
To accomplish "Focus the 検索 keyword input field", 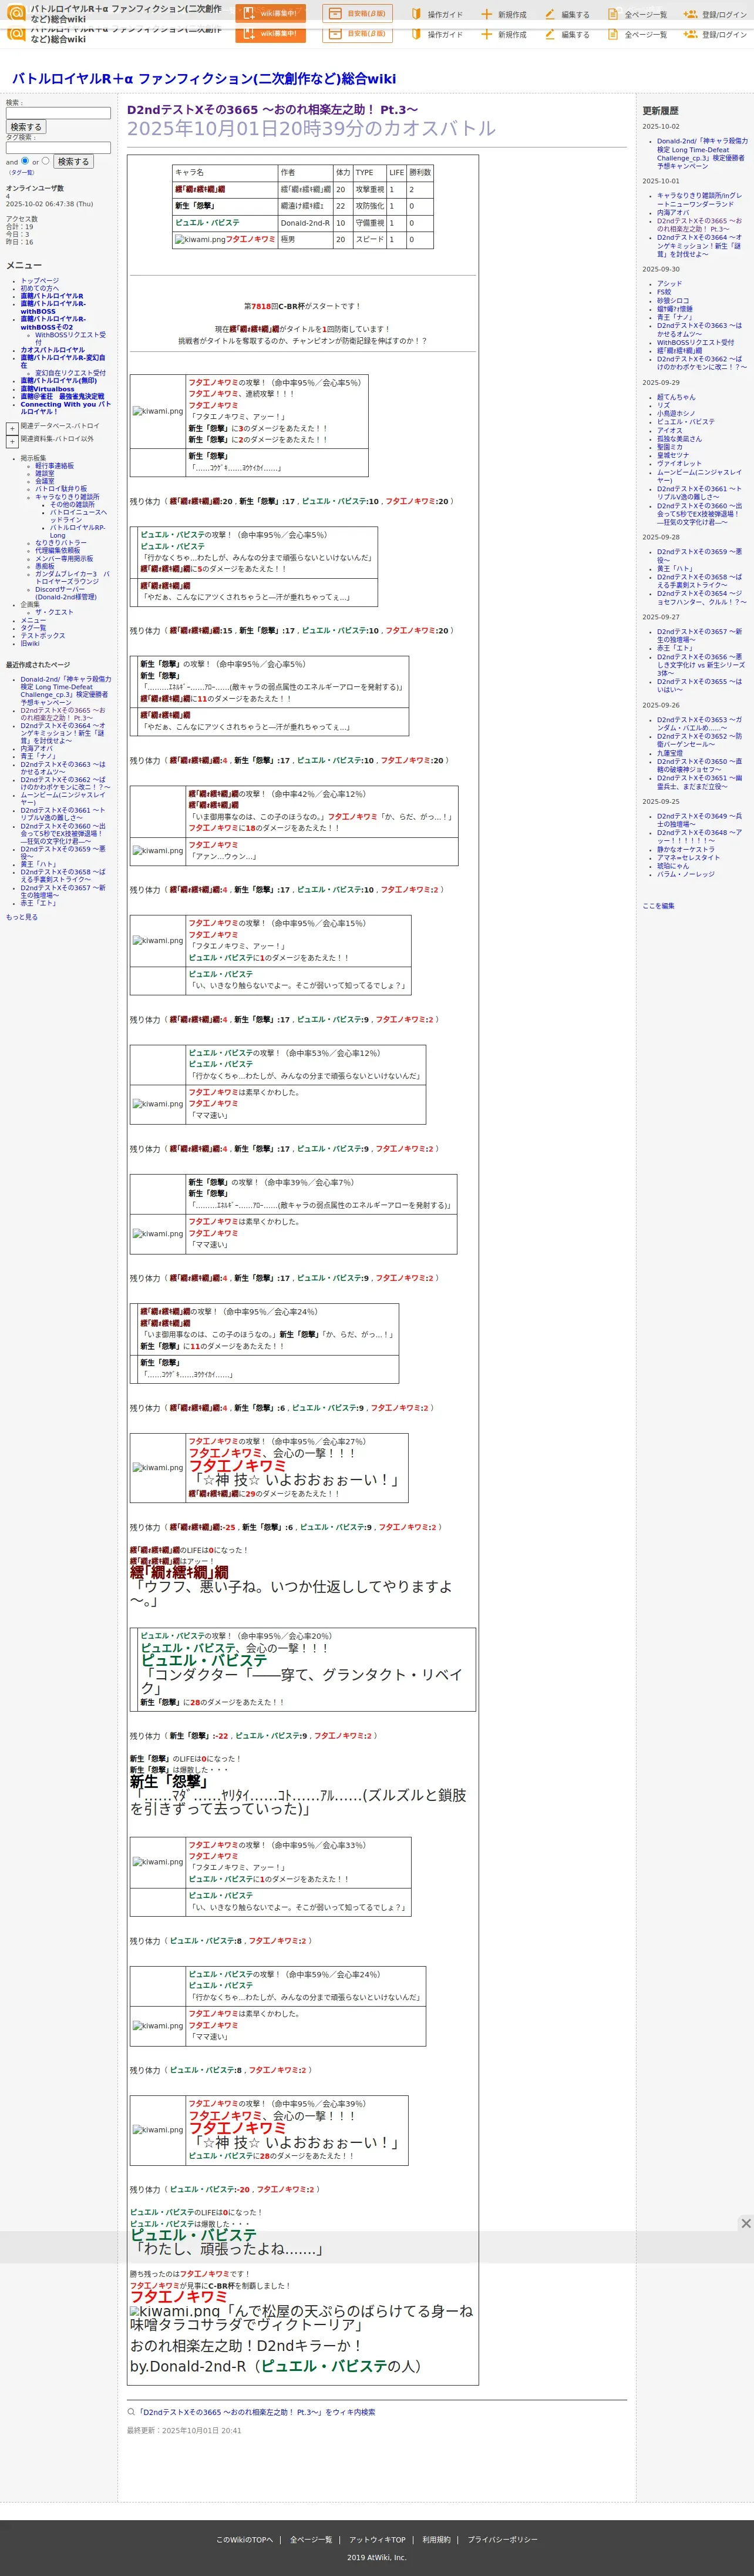I will click(x=58, y=113).
